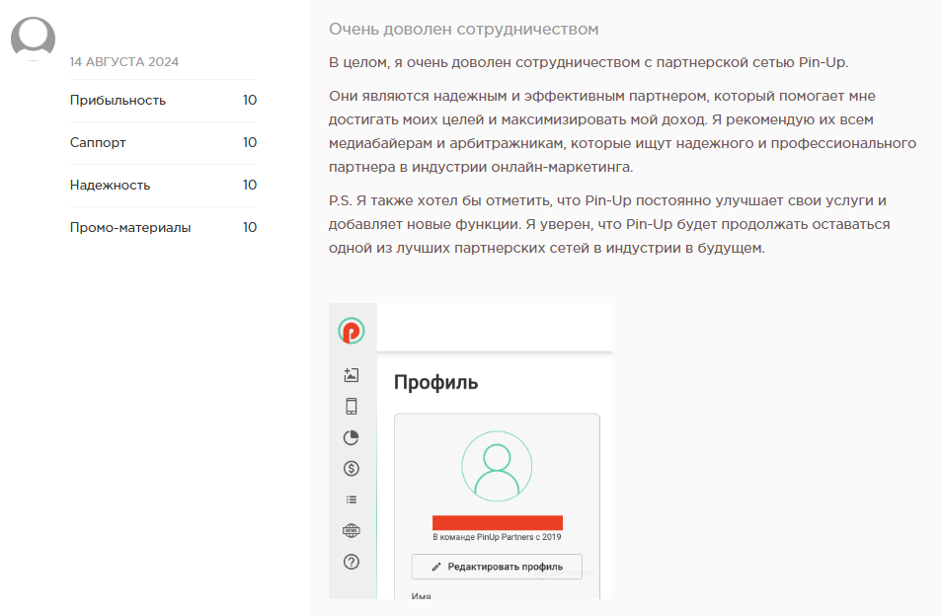
Task: Click the Профиль heading in screenshot
Action: [436, 382]
